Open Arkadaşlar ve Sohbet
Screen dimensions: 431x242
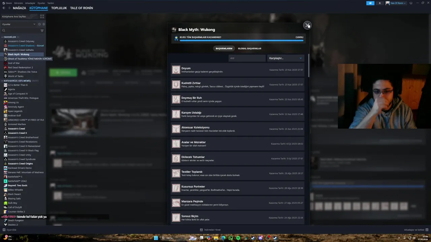[416, 230]
